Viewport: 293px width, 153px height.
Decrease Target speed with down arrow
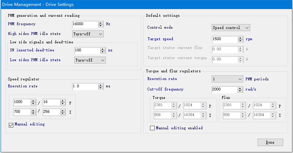tap(240, 41)
